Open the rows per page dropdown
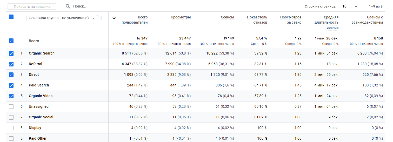This screenshot has width=393, height=142. point(350,6)
